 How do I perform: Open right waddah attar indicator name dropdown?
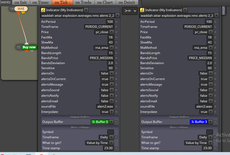coord(216,15)
